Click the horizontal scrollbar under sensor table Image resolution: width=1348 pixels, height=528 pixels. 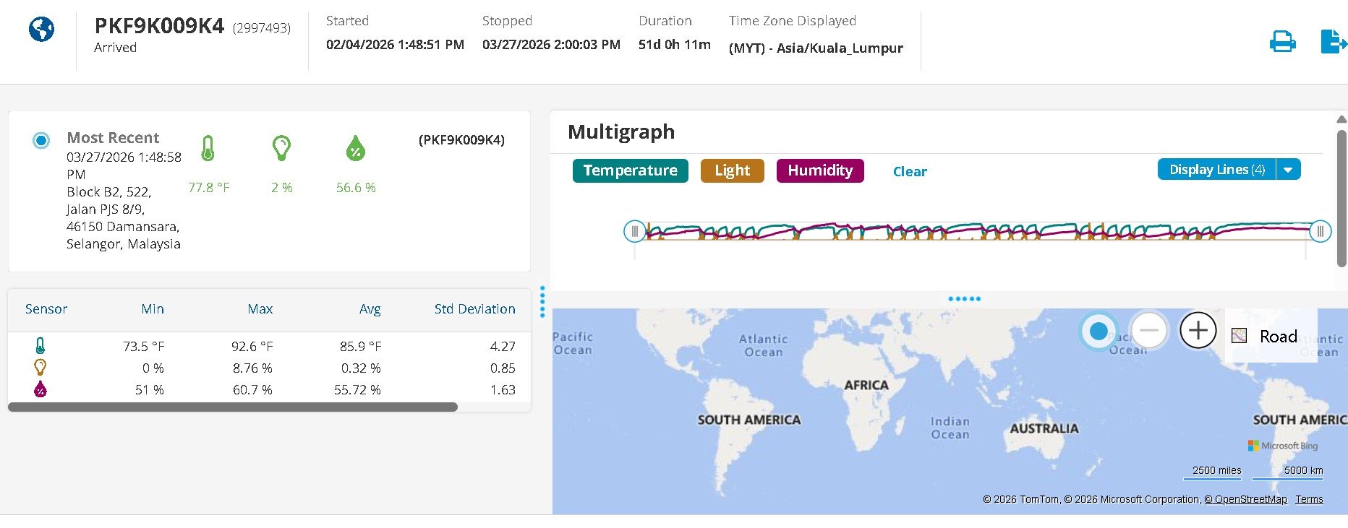232,407
